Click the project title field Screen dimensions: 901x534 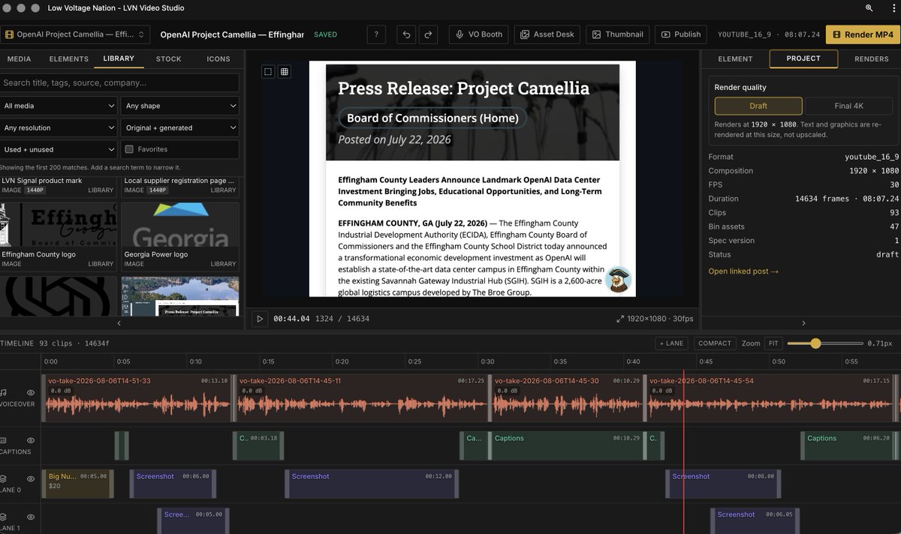[232, 34]
